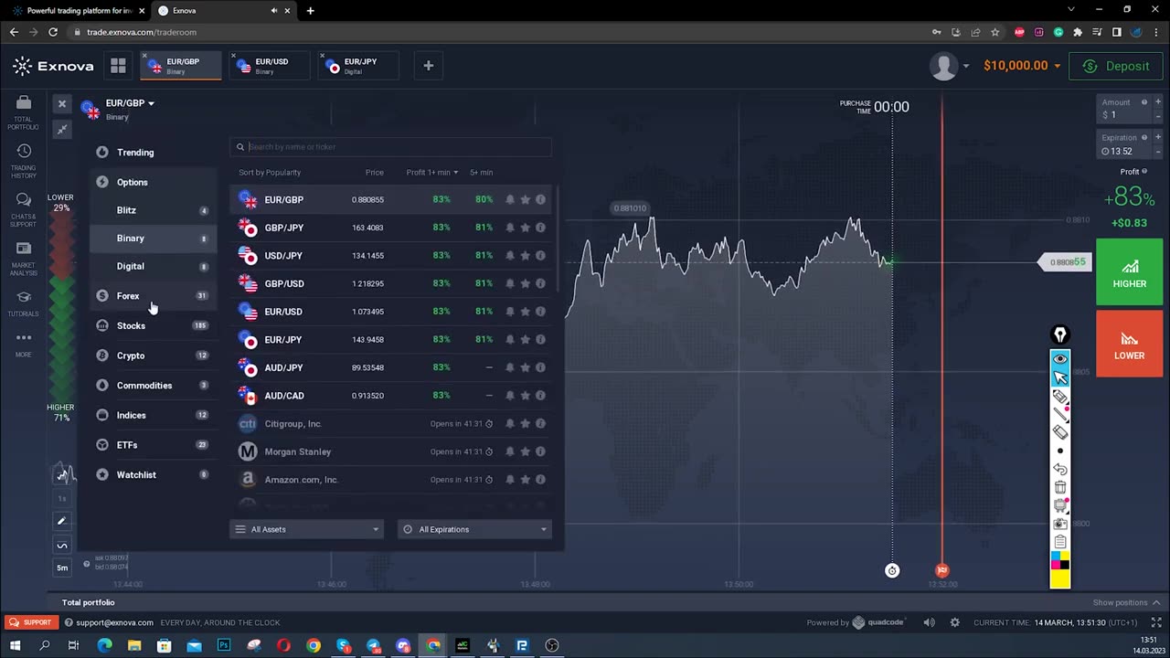
Task: Select the arrow cursor annotation tool
Action: [x=1060, y=377]
